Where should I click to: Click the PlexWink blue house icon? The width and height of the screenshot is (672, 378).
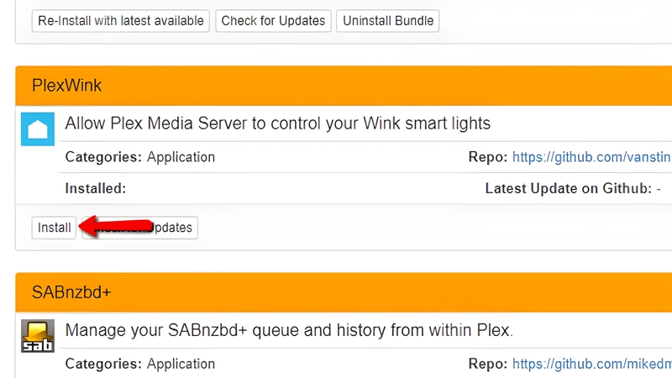click(x=38, y=129)
